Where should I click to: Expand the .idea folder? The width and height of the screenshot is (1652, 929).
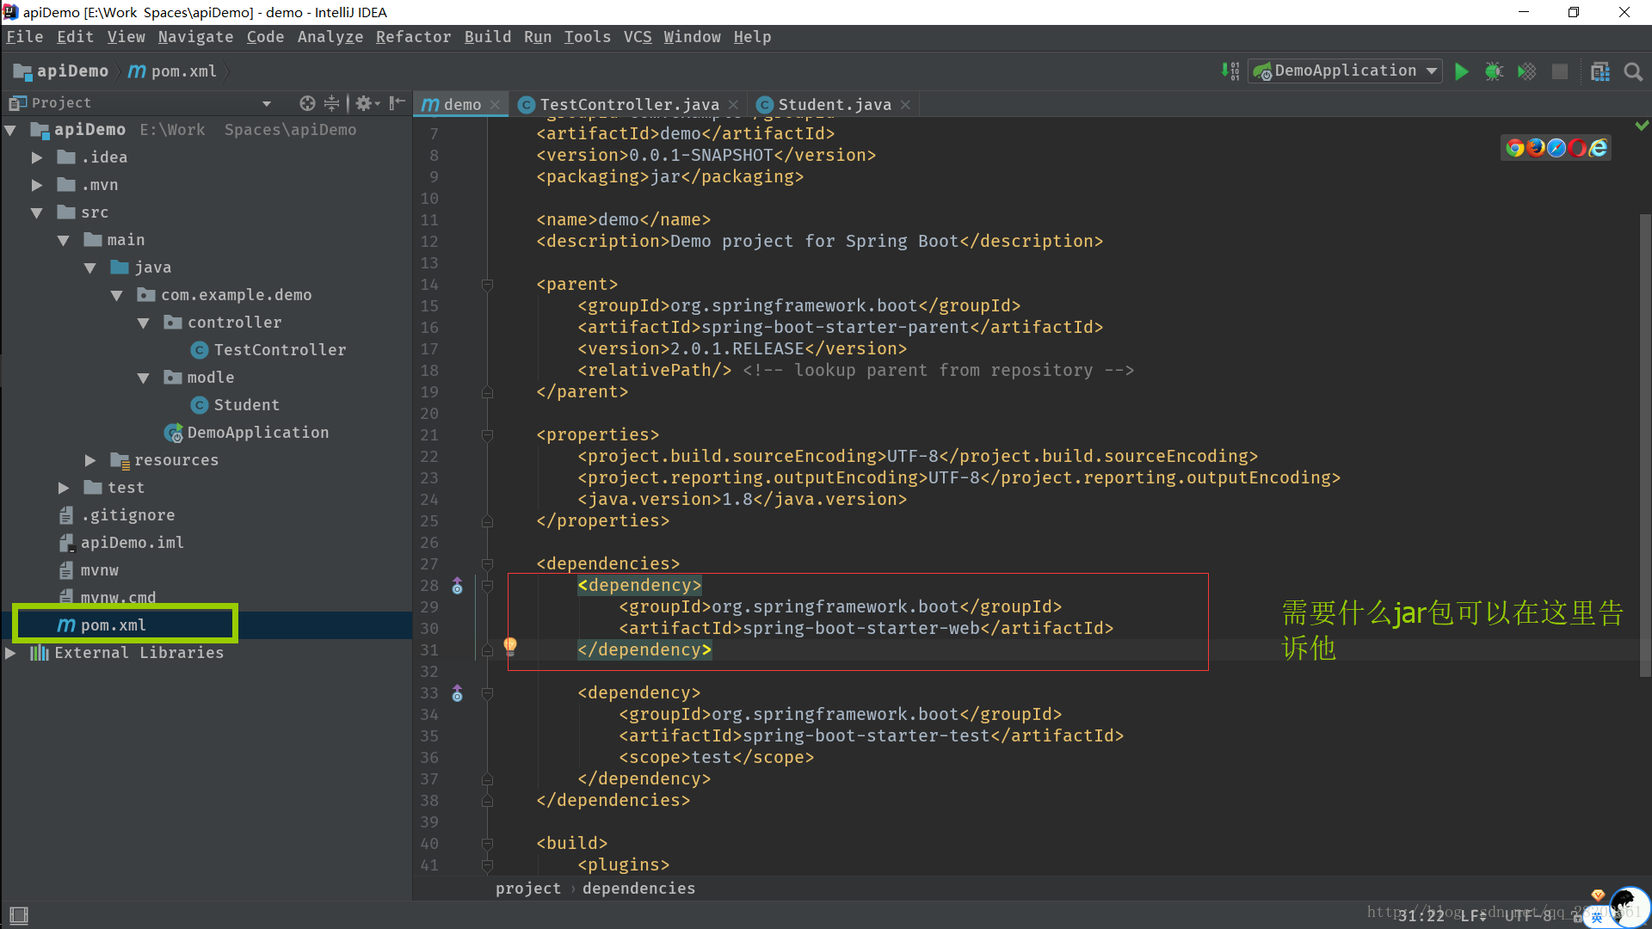36,158
